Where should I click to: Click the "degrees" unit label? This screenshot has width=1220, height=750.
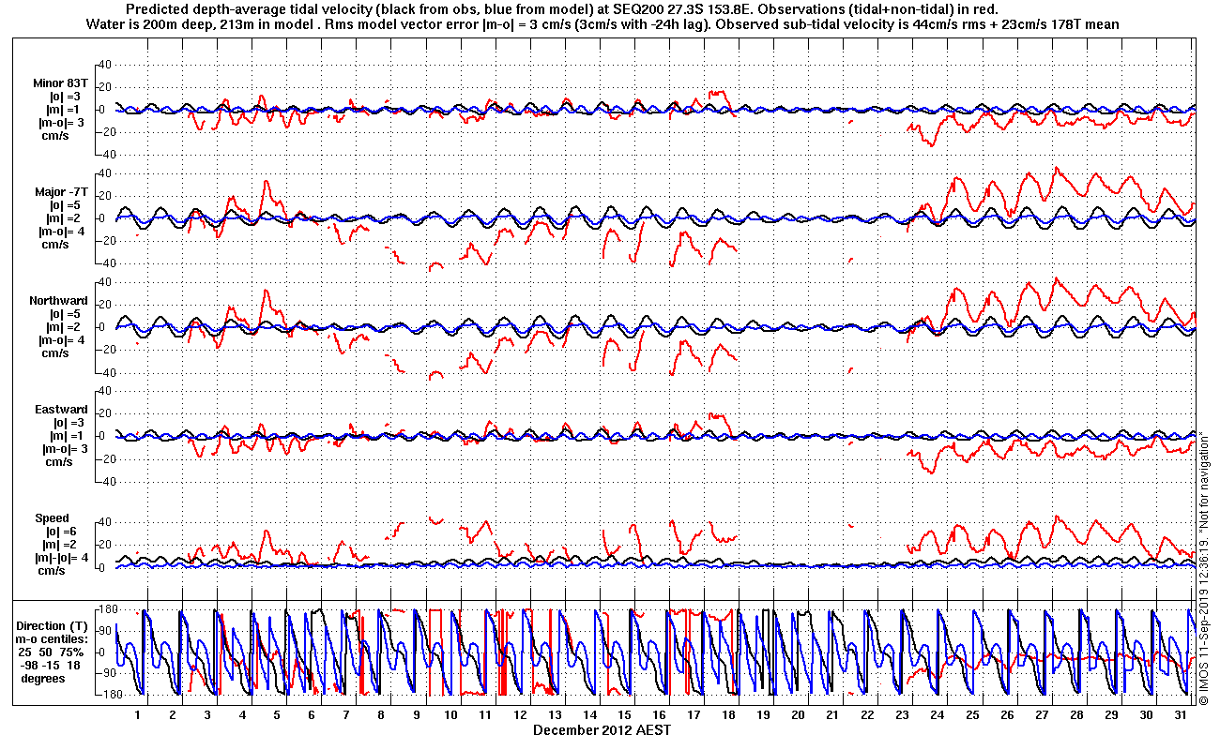43,678
